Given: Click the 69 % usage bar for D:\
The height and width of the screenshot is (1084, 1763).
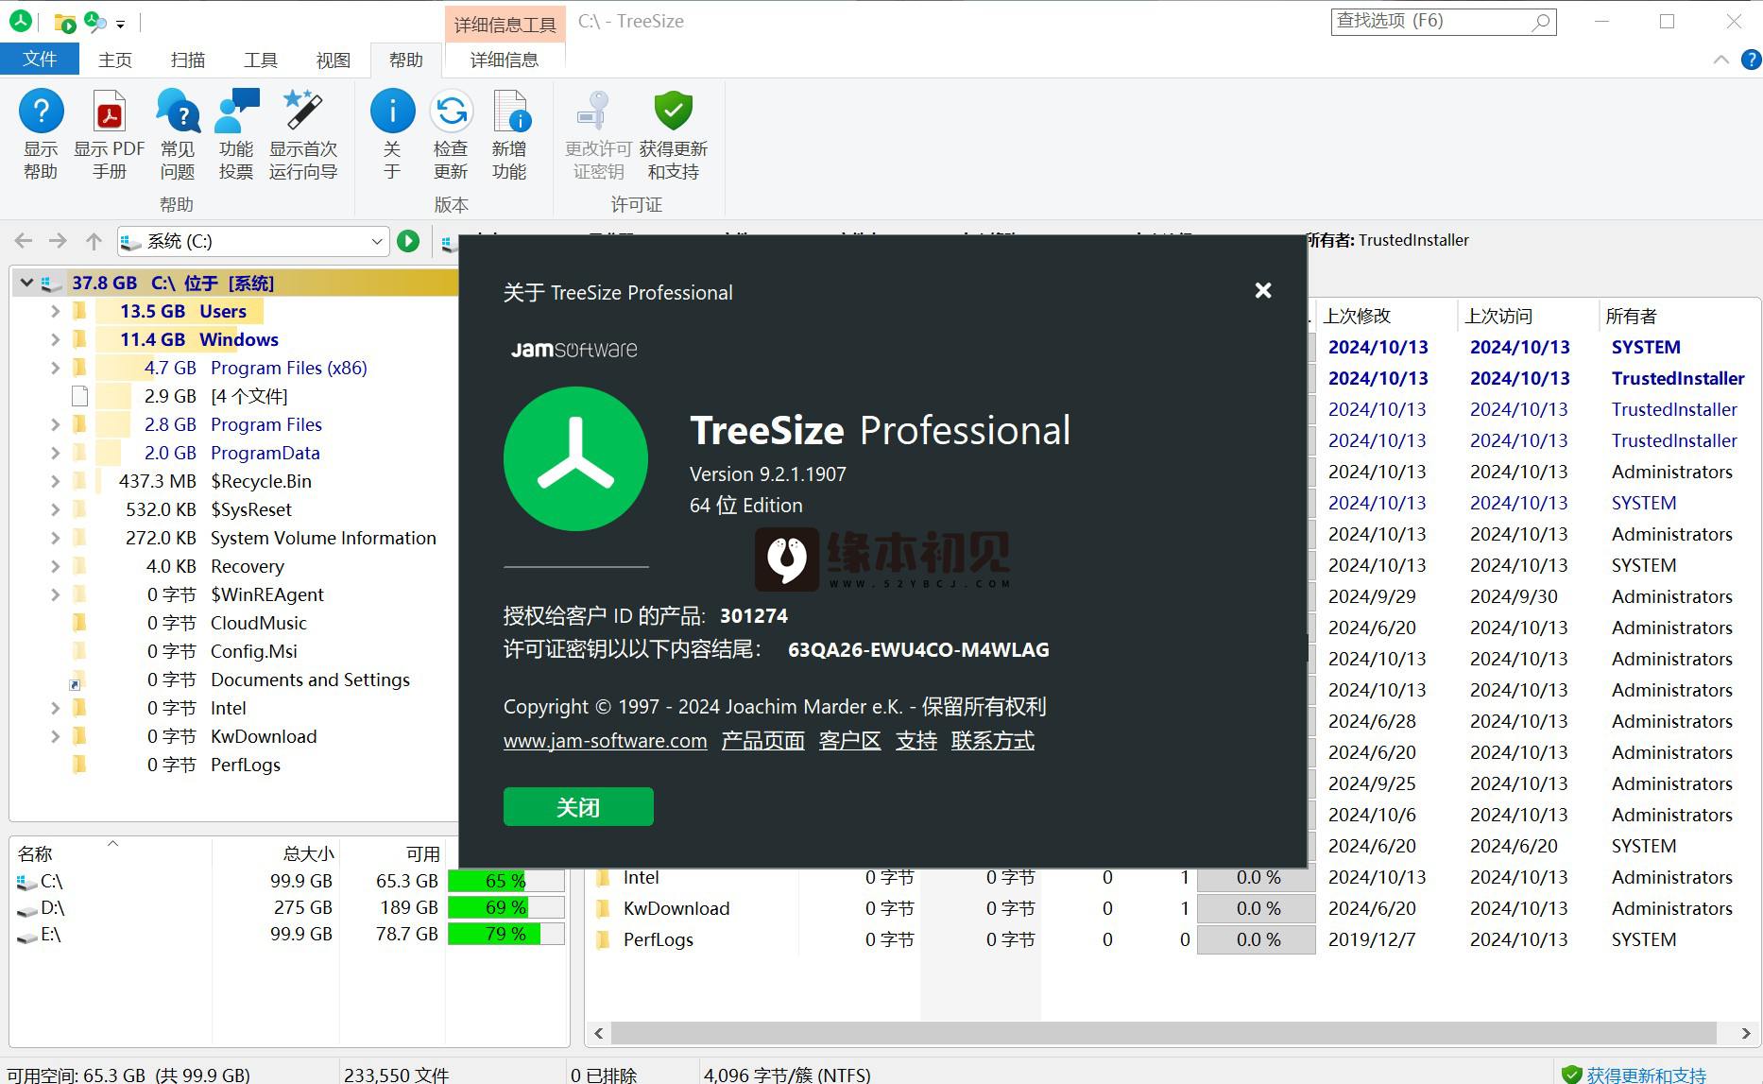Looking at the screenshot, I should tap(505, 907).
